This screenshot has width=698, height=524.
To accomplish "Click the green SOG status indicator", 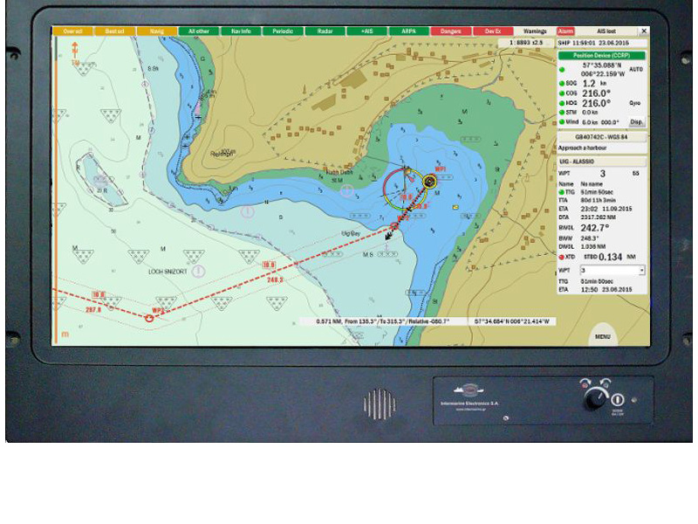I will pos(561,83).
